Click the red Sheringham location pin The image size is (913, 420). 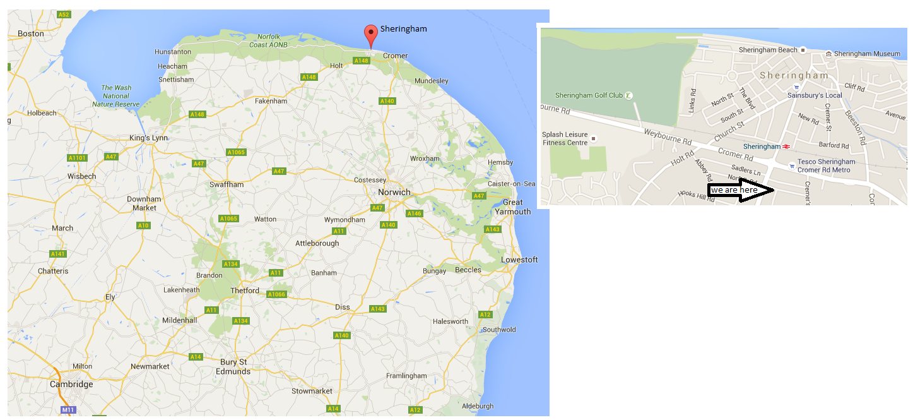(372, 35)
